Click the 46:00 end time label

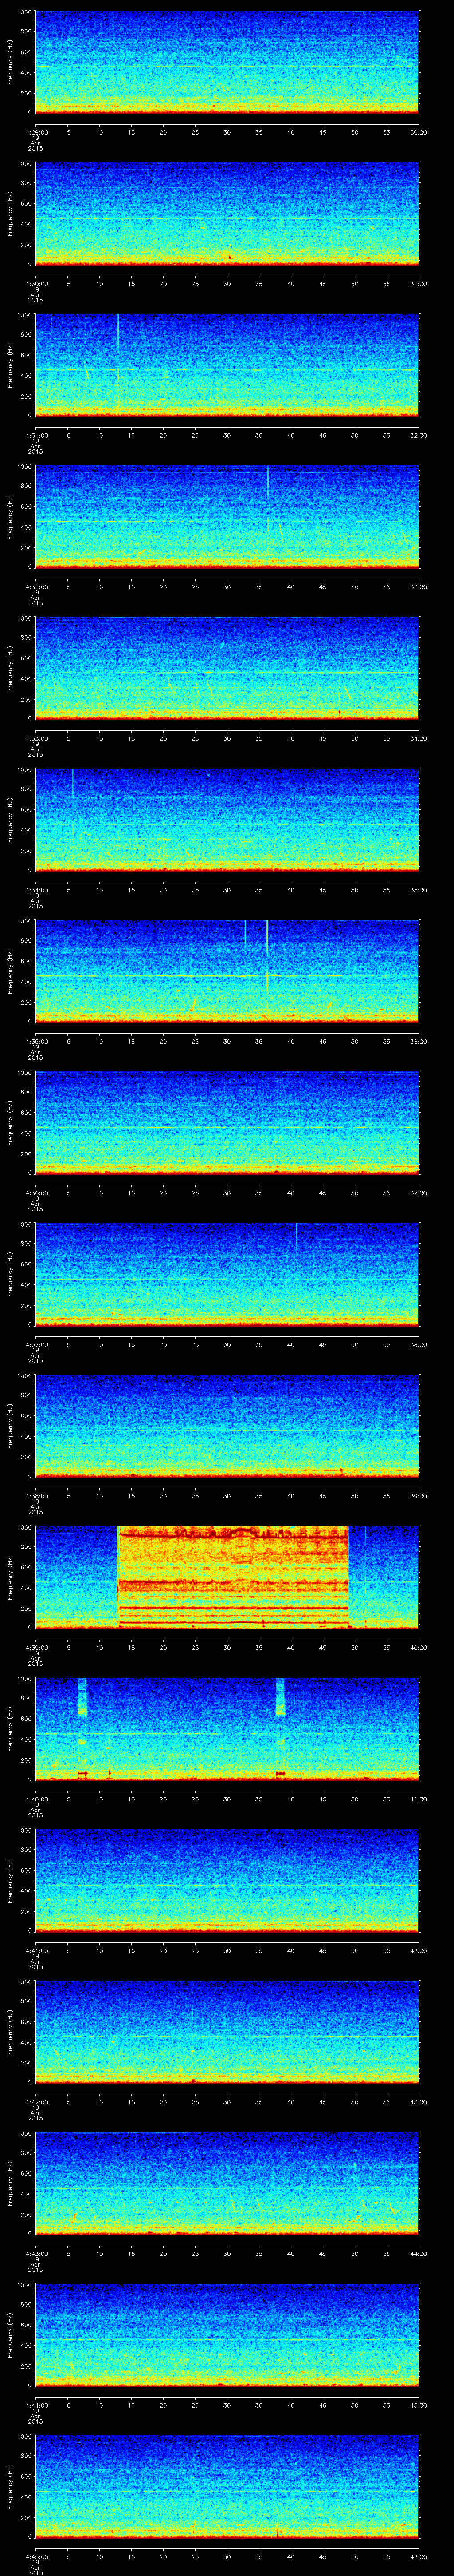(418, 2556)
